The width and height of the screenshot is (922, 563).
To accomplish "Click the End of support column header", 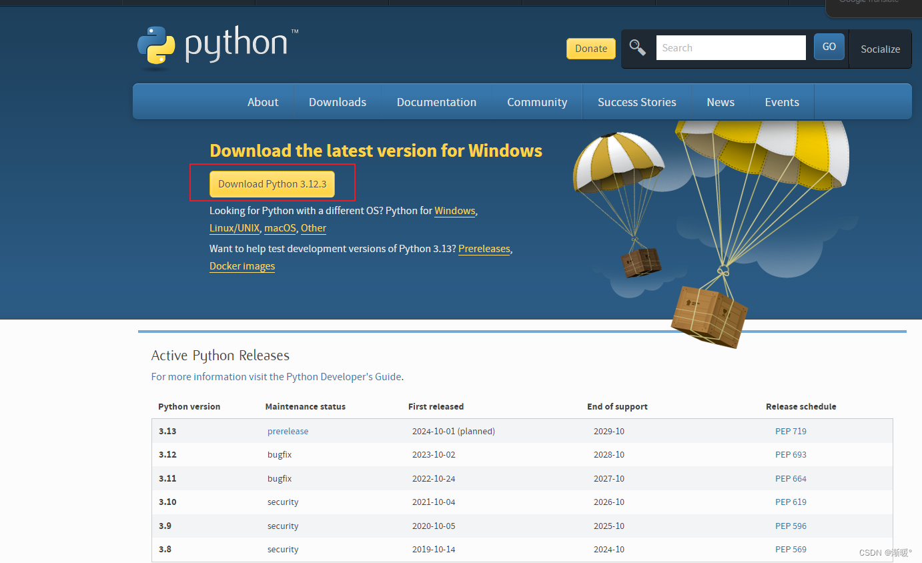I will [x=617, y=407].
